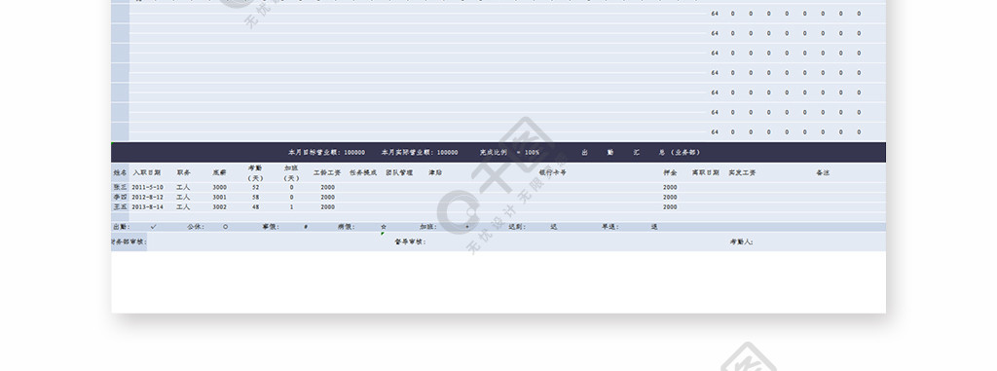Select the 工龄工资 column header
The image size is (997, 371).
click(x=327, y=172)
